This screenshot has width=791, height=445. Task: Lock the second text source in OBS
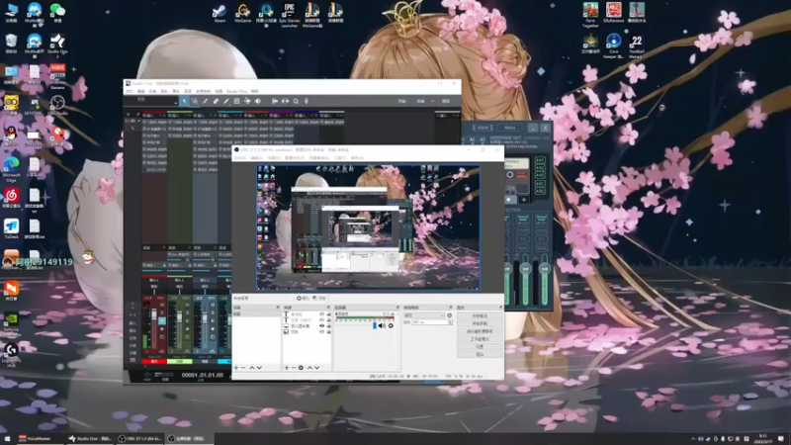(x=329, y=320)
